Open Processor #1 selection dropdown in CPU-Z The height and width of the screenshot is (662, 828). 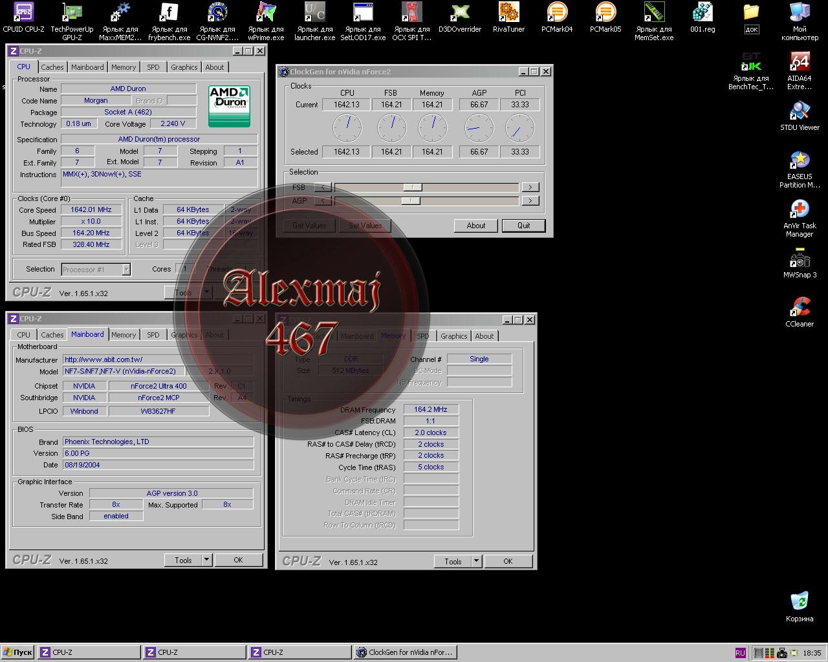[x=96, y=270]
